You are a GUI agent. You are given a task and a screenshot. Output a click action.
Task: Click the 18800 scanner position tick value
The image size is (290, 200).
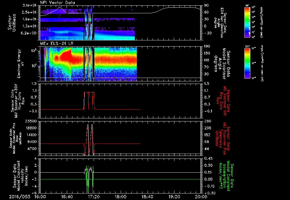31,128
